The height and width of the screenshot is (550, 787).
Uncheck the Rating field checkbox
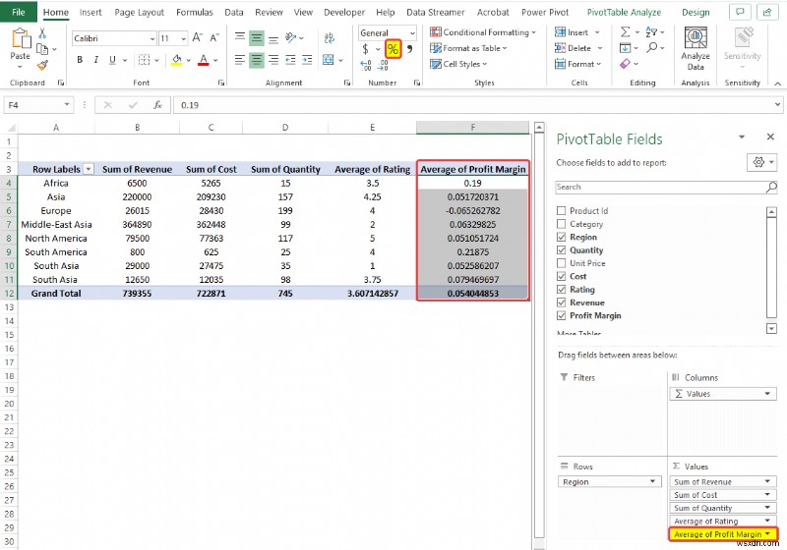click(x=561, y=289)
